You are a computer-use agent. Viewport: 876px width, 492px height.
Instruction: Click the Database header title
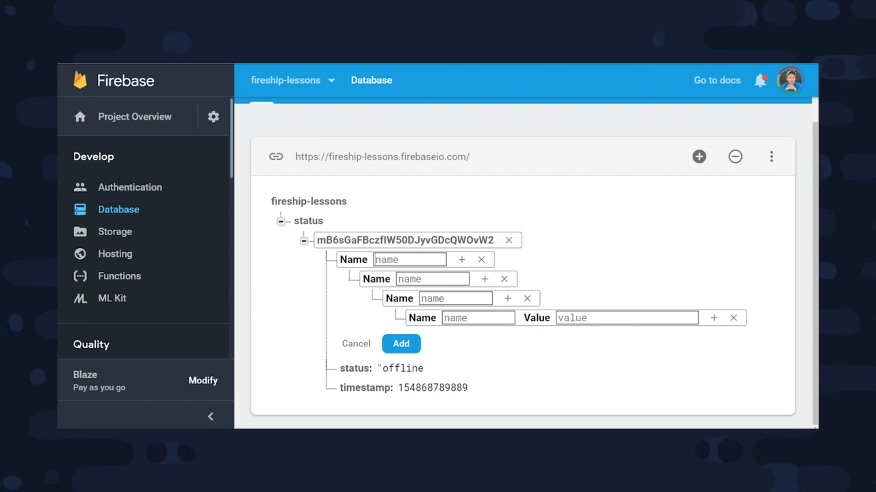tap(371, 80)
